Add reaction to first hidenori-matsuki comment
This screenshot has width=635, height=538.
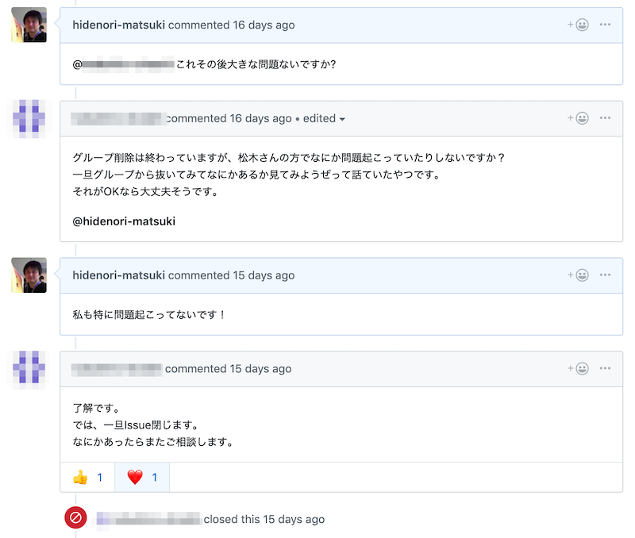coord(578,25)
